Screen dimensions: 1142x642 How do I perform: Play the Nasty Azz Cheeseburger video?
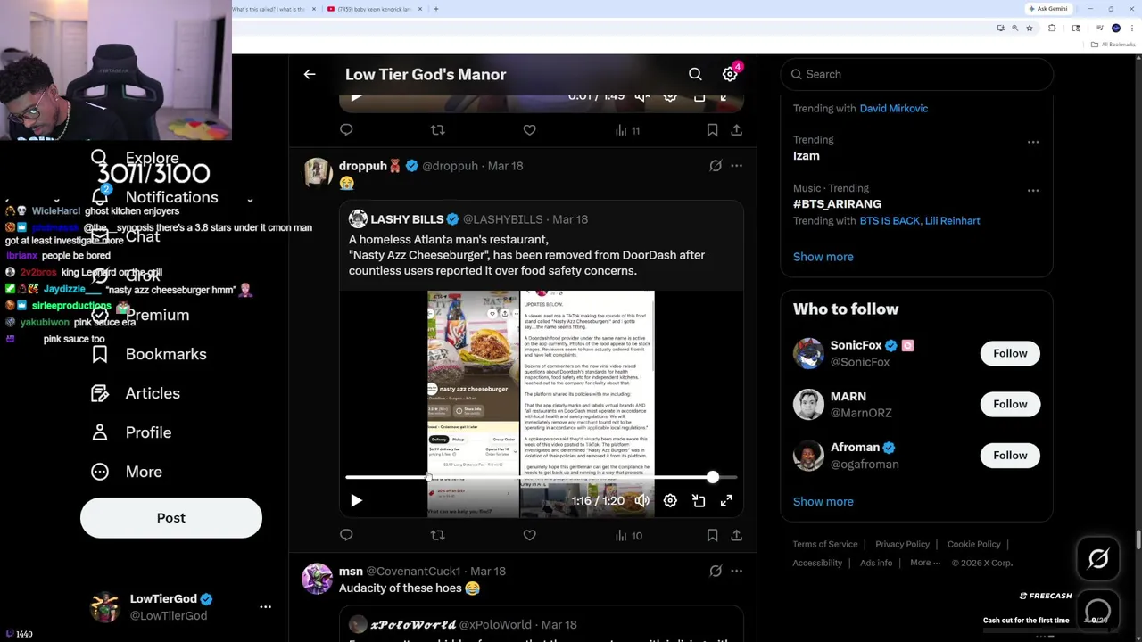click(356, 501)
